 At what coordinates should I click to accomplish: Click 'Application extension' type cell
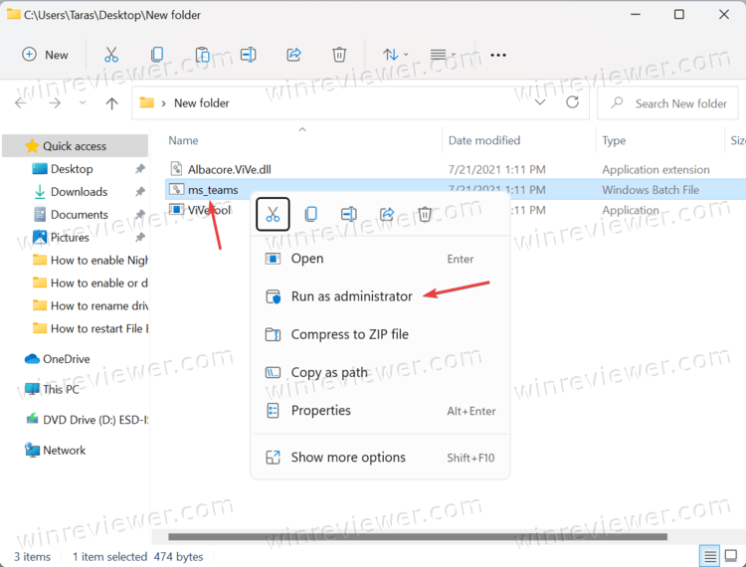[x=655, y=169]
